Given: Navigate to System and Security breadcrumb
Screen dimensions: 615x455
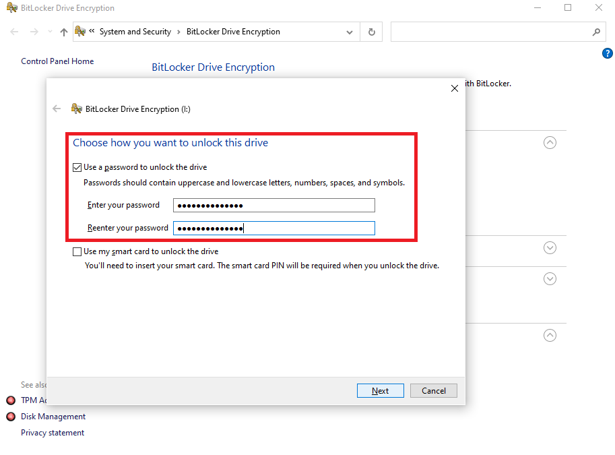Looking at the screenshot, I should coord(135,31).
